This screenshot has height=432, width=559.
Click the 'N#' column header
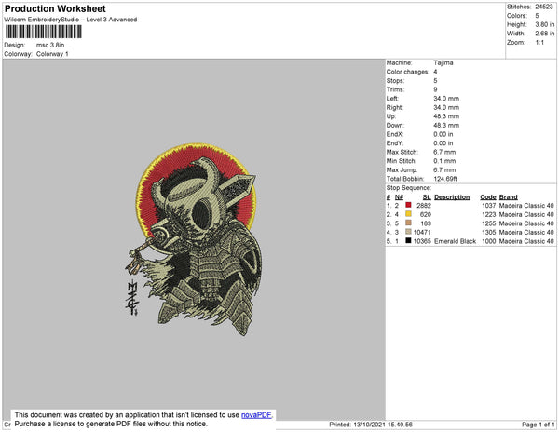399,197
